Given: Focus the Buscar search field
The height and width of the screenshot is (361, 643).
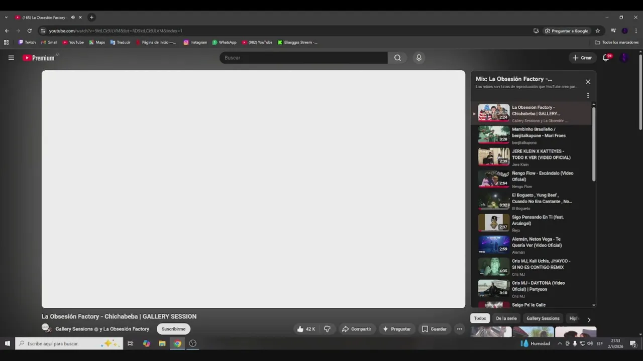Looking at the screenshot, I should (x=303, y=58).
